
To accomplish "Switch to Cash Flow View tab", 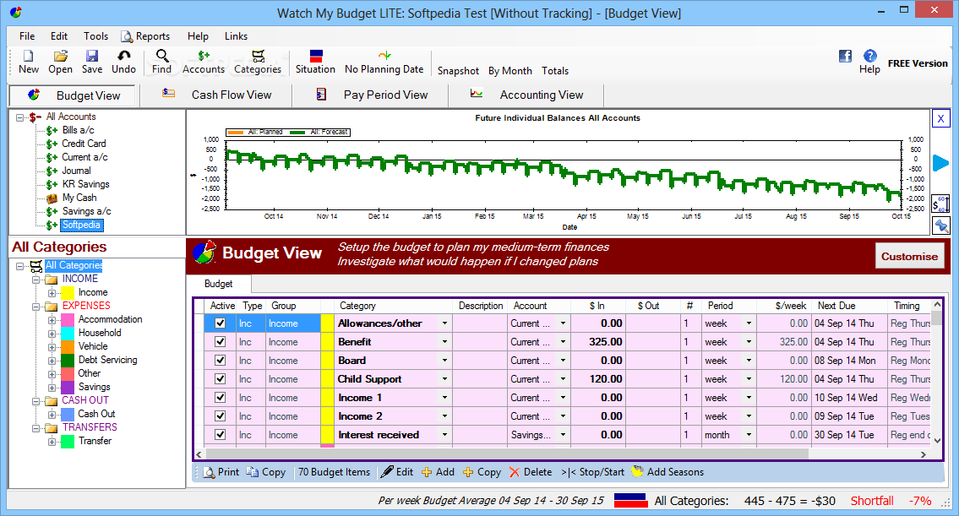I will [217, 95].
